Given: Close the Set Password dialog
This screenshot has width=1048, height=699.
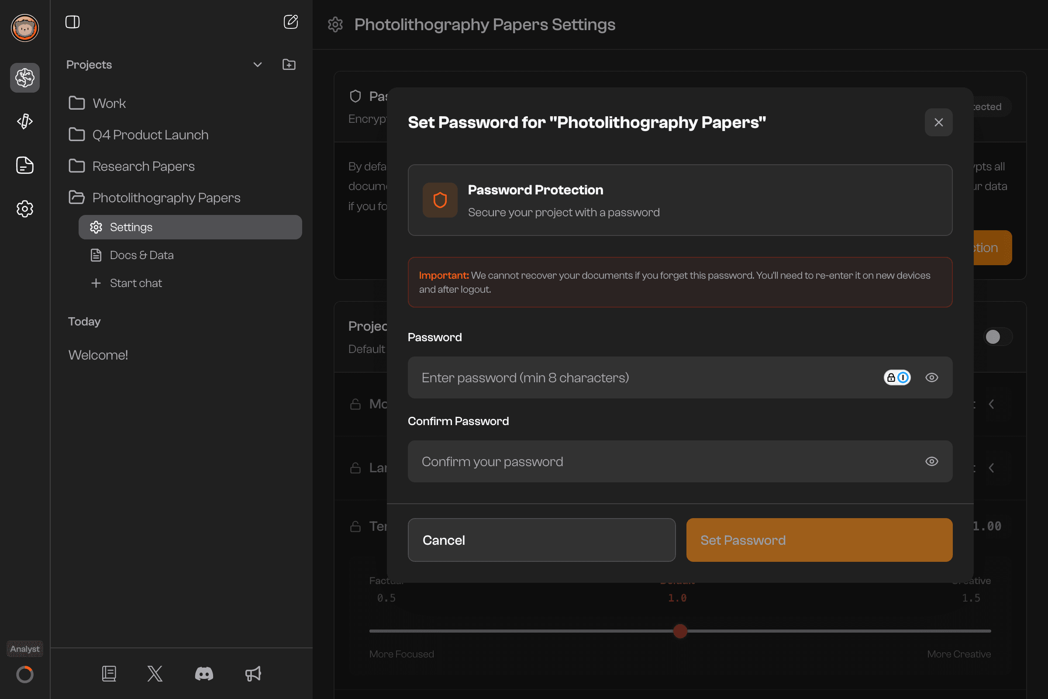Looking at the screenshot, I should (939, 123).
